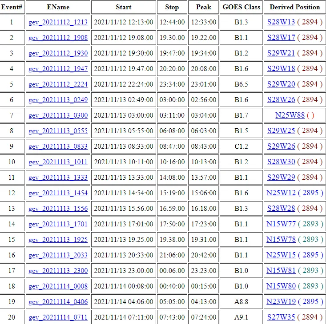This screenshot has width=326, height=324.
Task: Select stop time 16:59:00
Action: coord(172,209)
